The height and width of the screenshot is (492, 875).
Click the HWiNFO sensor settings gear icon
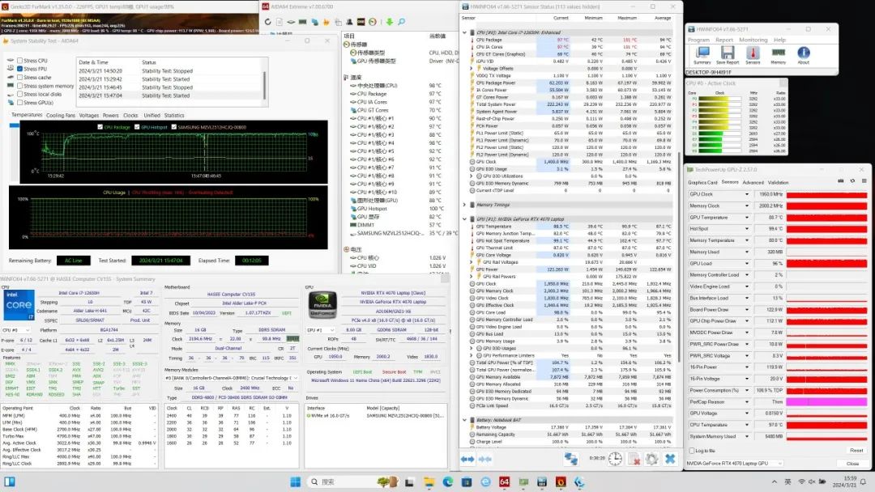(x=651, y=459)
